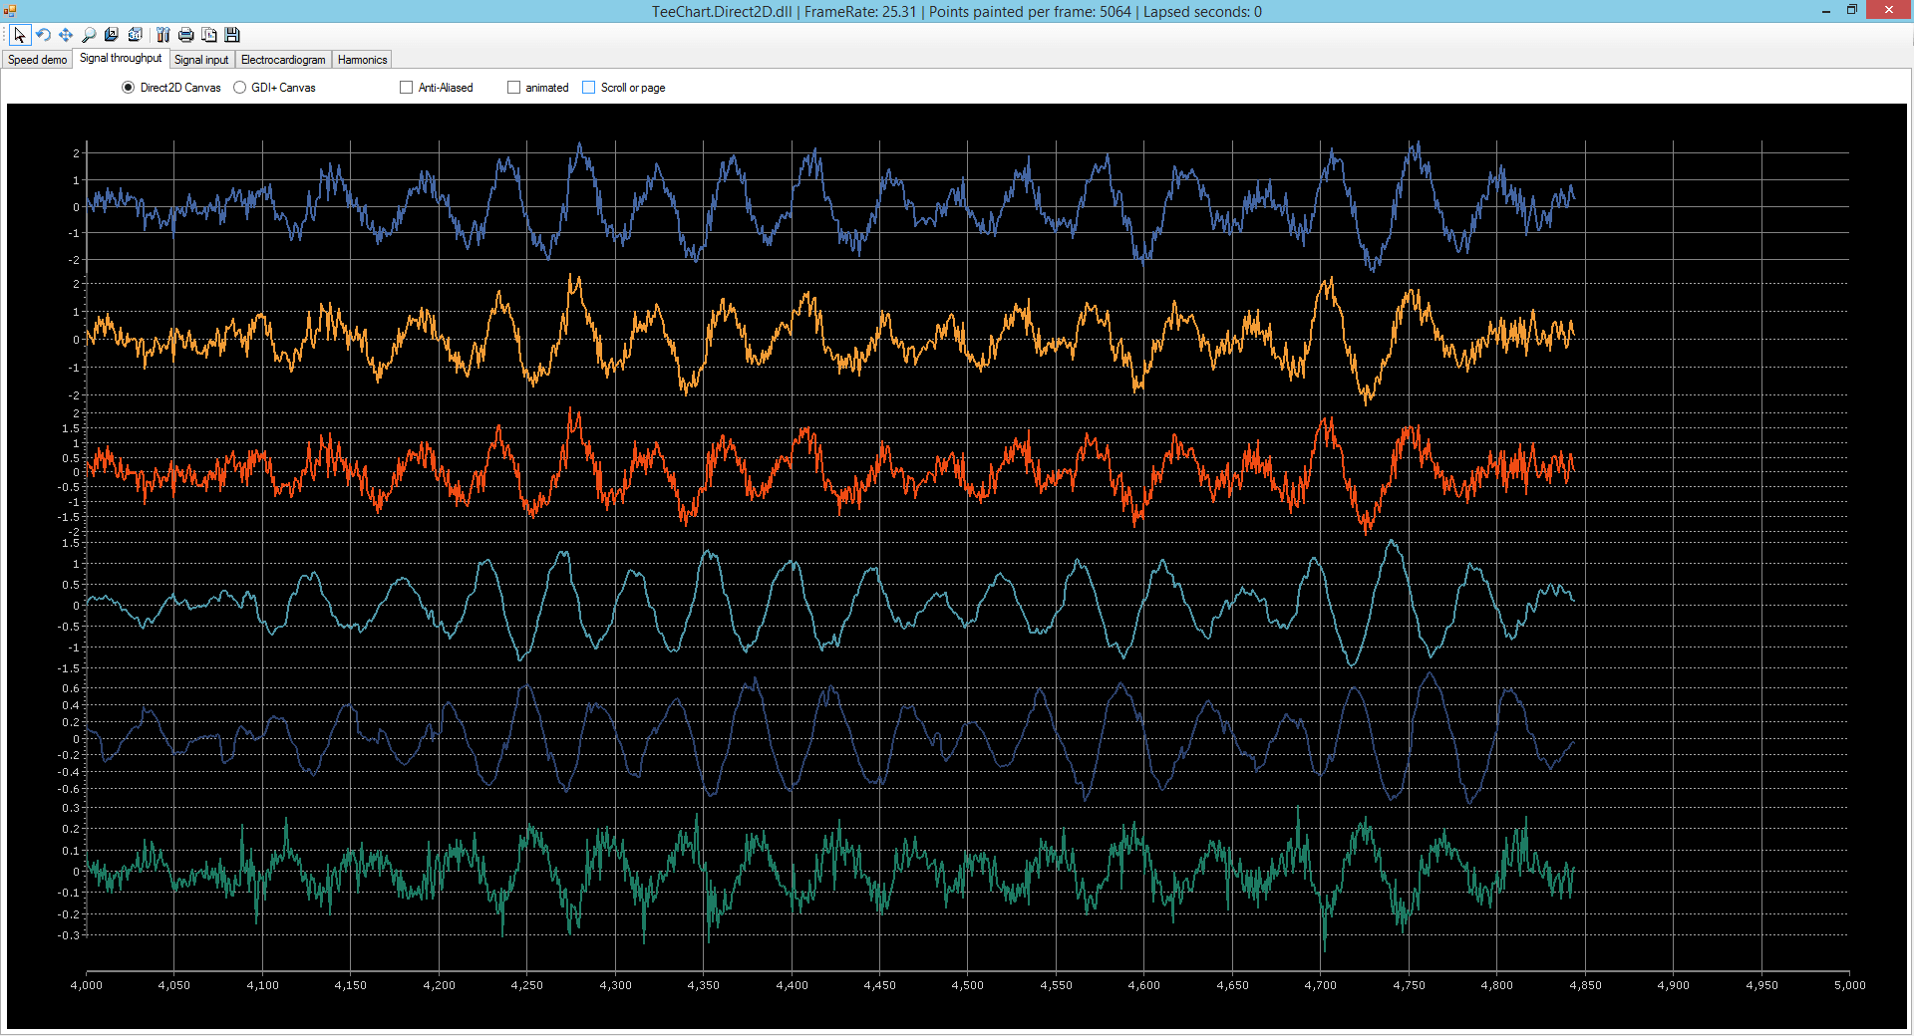
Task: Click the rotate/undo toolbar icon
Action: click(x=42, y=35)
